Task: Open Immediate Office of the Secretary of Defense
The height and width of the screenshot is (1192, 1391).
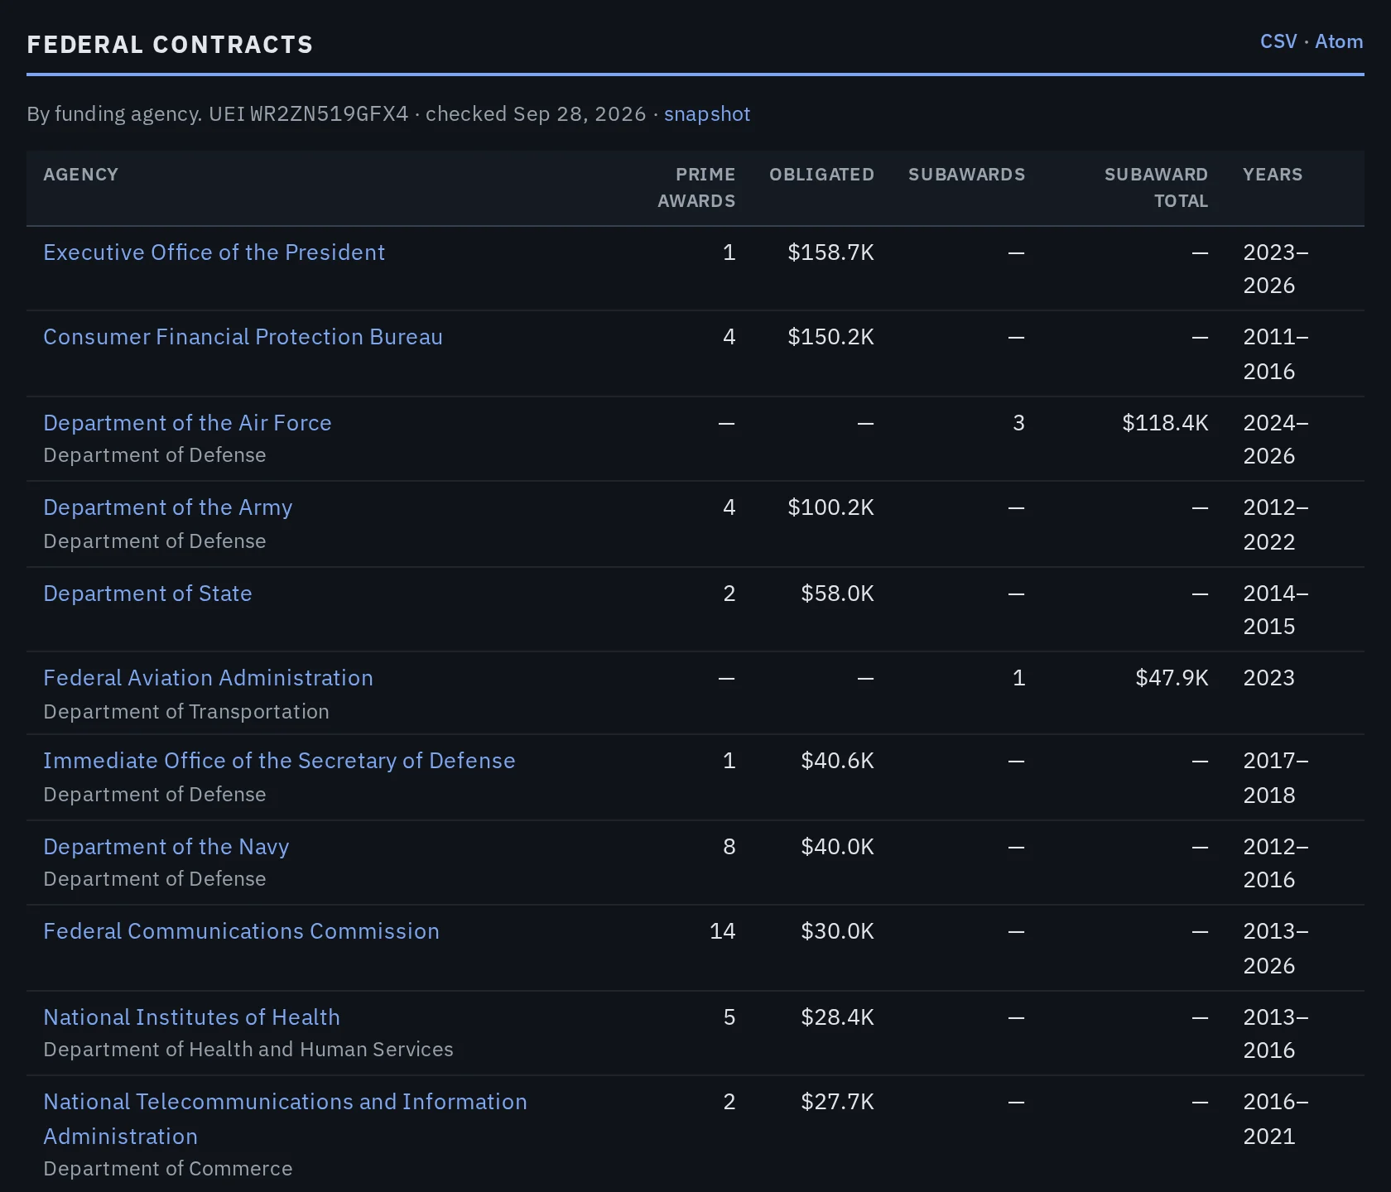Action: (279, 761)
